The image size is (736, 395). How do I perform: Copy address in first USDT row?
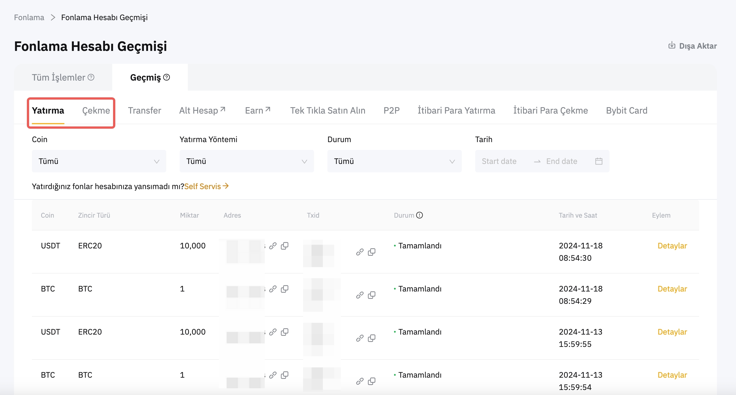coord(285,246)
